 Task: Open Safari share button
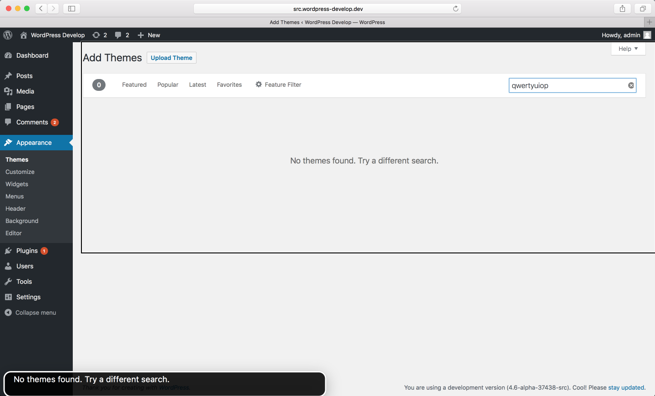tap(622, 9)
